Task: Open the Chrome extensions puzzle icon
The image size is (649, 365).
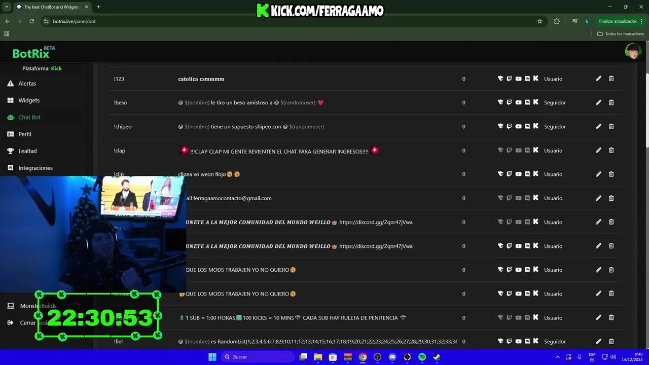Action: pyautogui.click(x=557, y=21)
